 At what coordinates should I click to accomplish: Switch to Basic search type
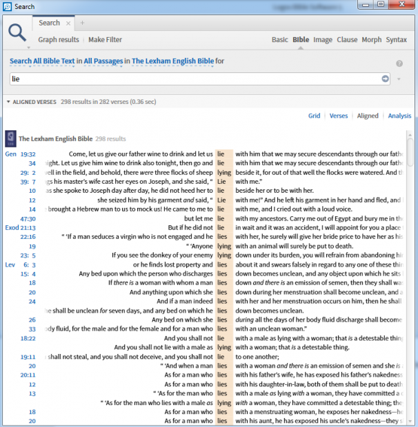tap(280, 40)
